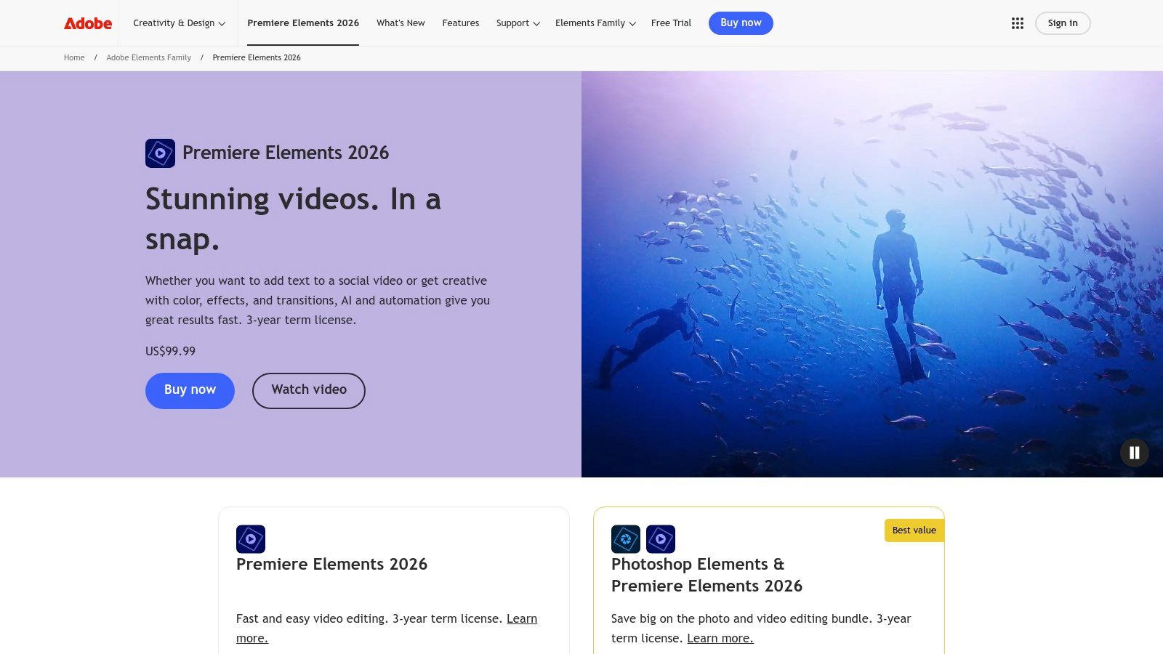Pause the underwater hero video

point(1134,453)
